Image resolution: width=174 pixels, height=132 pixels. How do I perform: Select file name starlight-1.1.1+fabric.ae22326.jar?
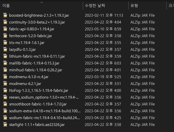[37, 125]
